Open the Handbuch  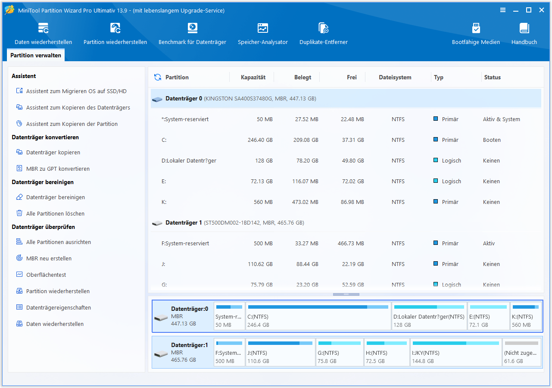524,34
